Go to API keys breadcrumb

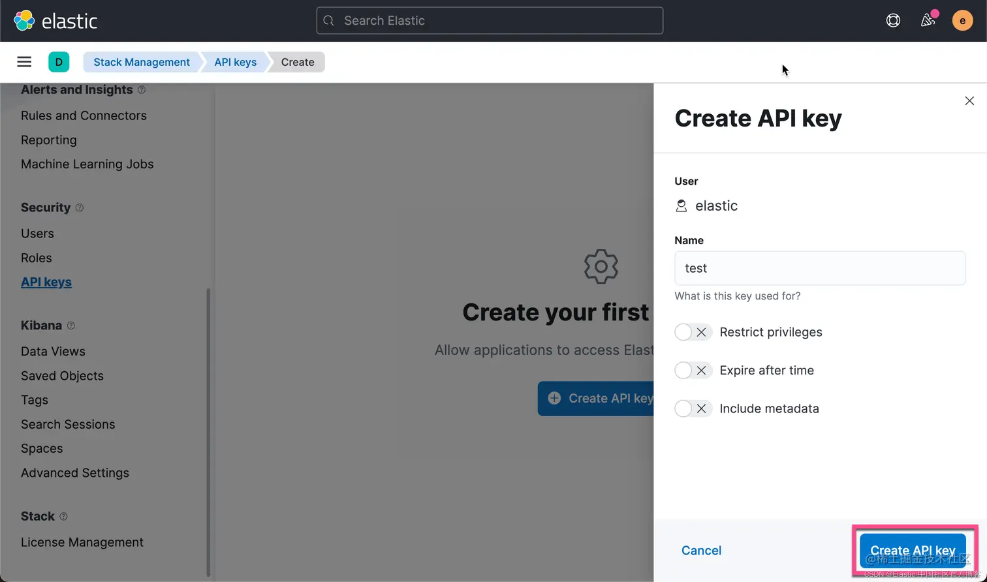(236, 62)
